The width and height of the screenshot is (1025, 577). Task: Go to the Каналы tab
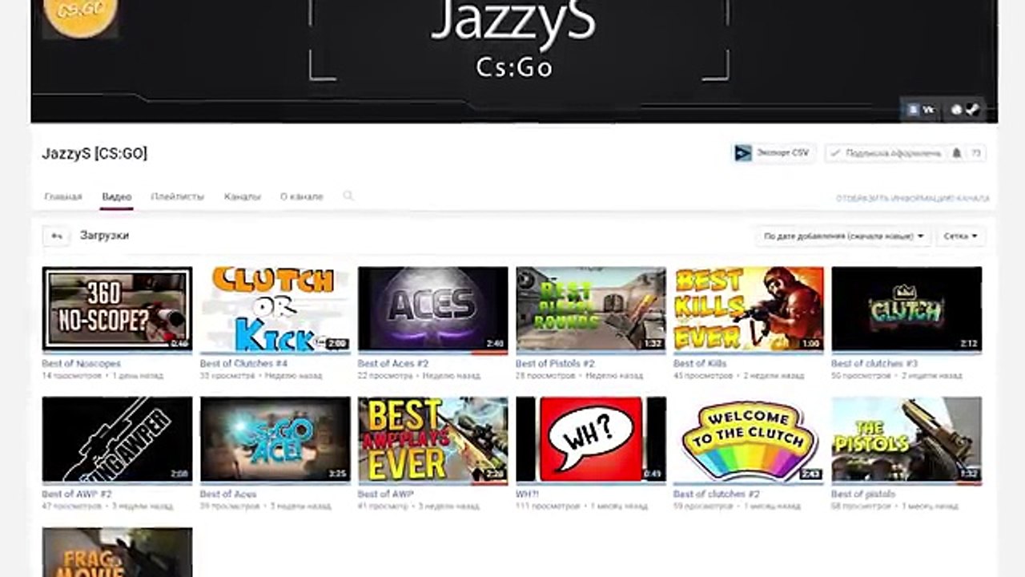coord(243,196)
